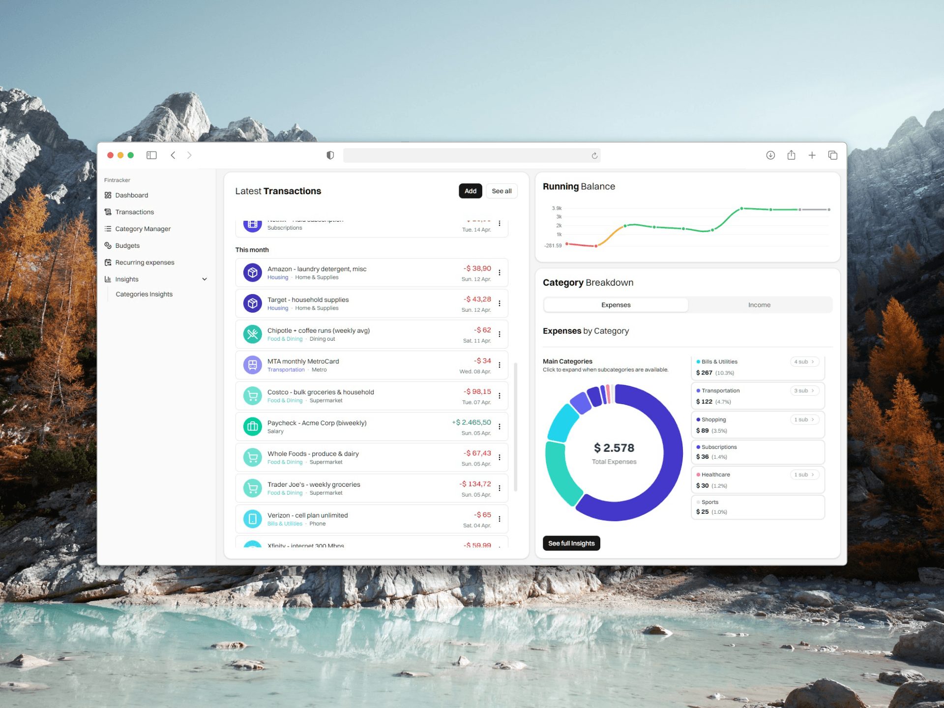Click Recurring expenses calendar icon
The width and height of the screenshot is (944, 708).
[x=108, y=262]
